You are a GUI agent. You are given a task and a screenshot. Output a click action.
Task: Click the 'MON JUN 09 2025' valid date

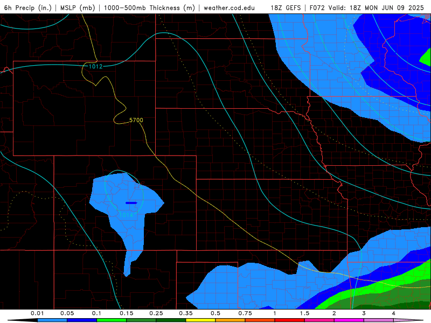[394, 8]
